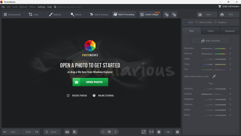Viewport: 241px width, 136px height.
Task: Go to next photo arrow
Action: (115, 132)
